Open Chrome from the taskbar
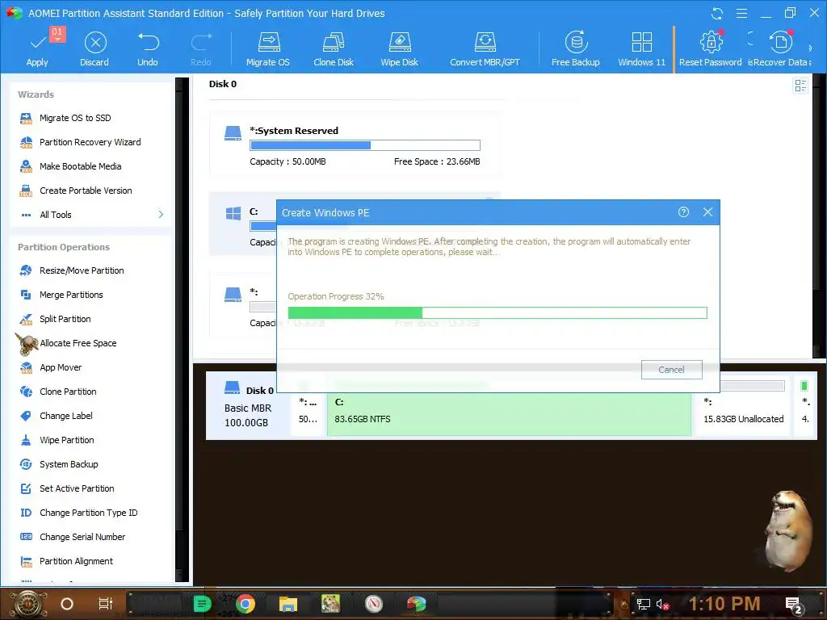The width and height of the screenshot is (827, 620). click(x=246, y=604)
